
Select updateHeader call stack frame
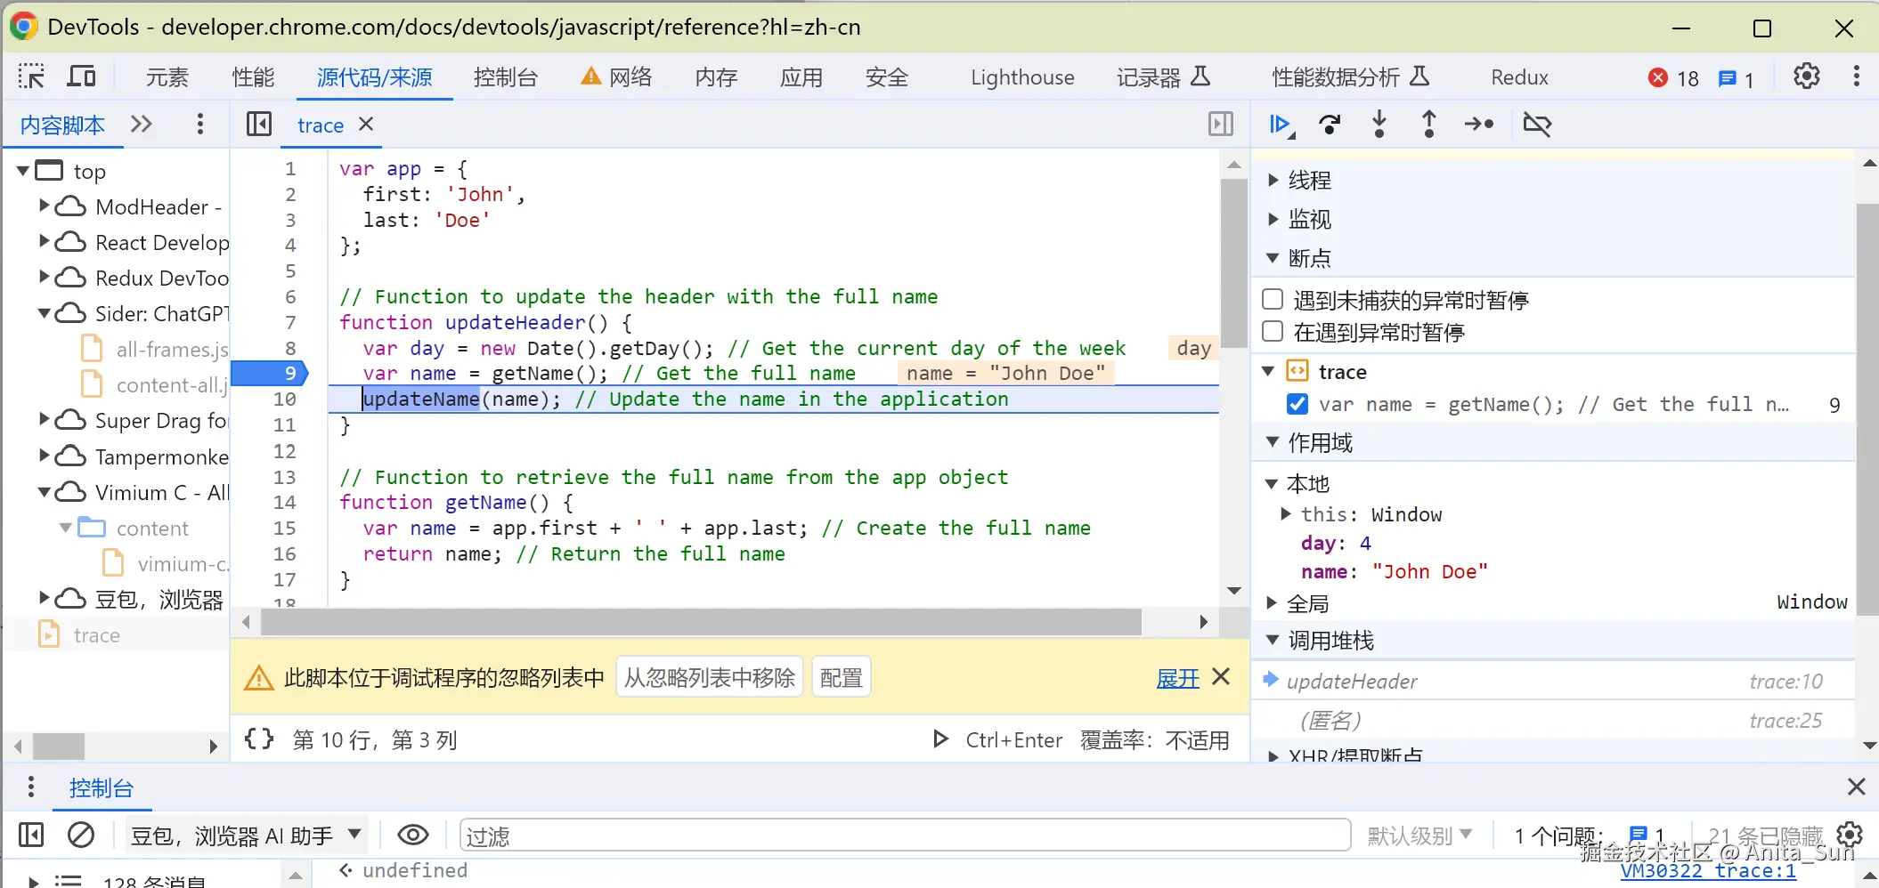(1553, 682)
